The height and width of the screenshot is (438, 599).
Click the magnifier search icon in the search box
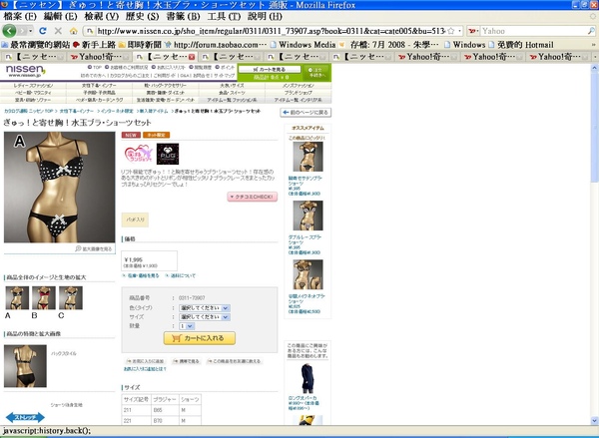tap(591, 31)
